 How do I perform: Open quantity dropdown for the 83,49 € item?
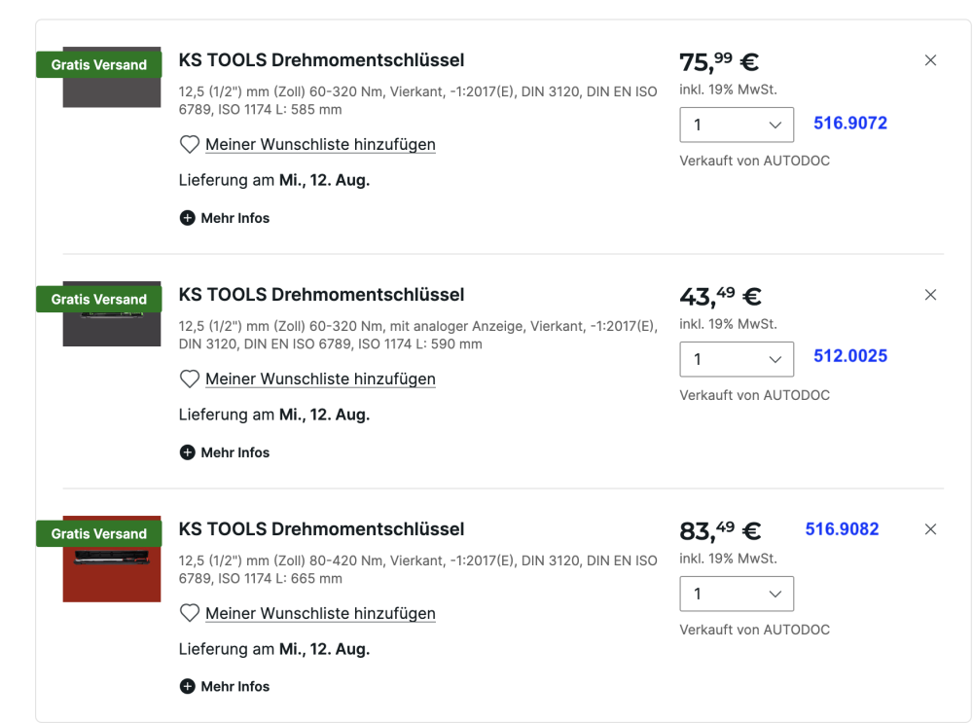[x=737, y=594]
